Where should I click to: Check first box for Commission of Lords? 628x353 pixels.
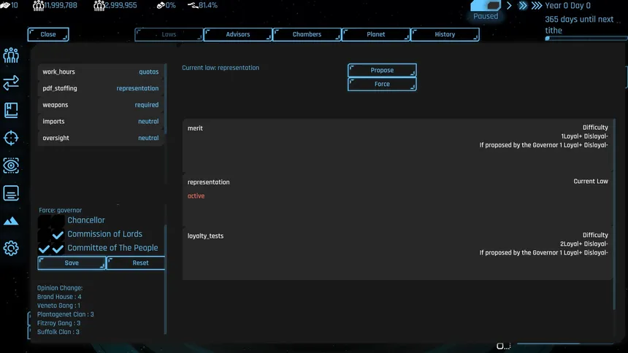45,235
